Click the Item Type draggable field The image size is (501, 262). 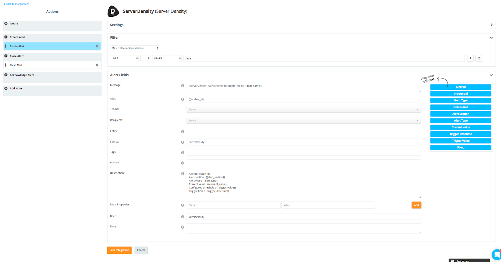pos(461,101)
